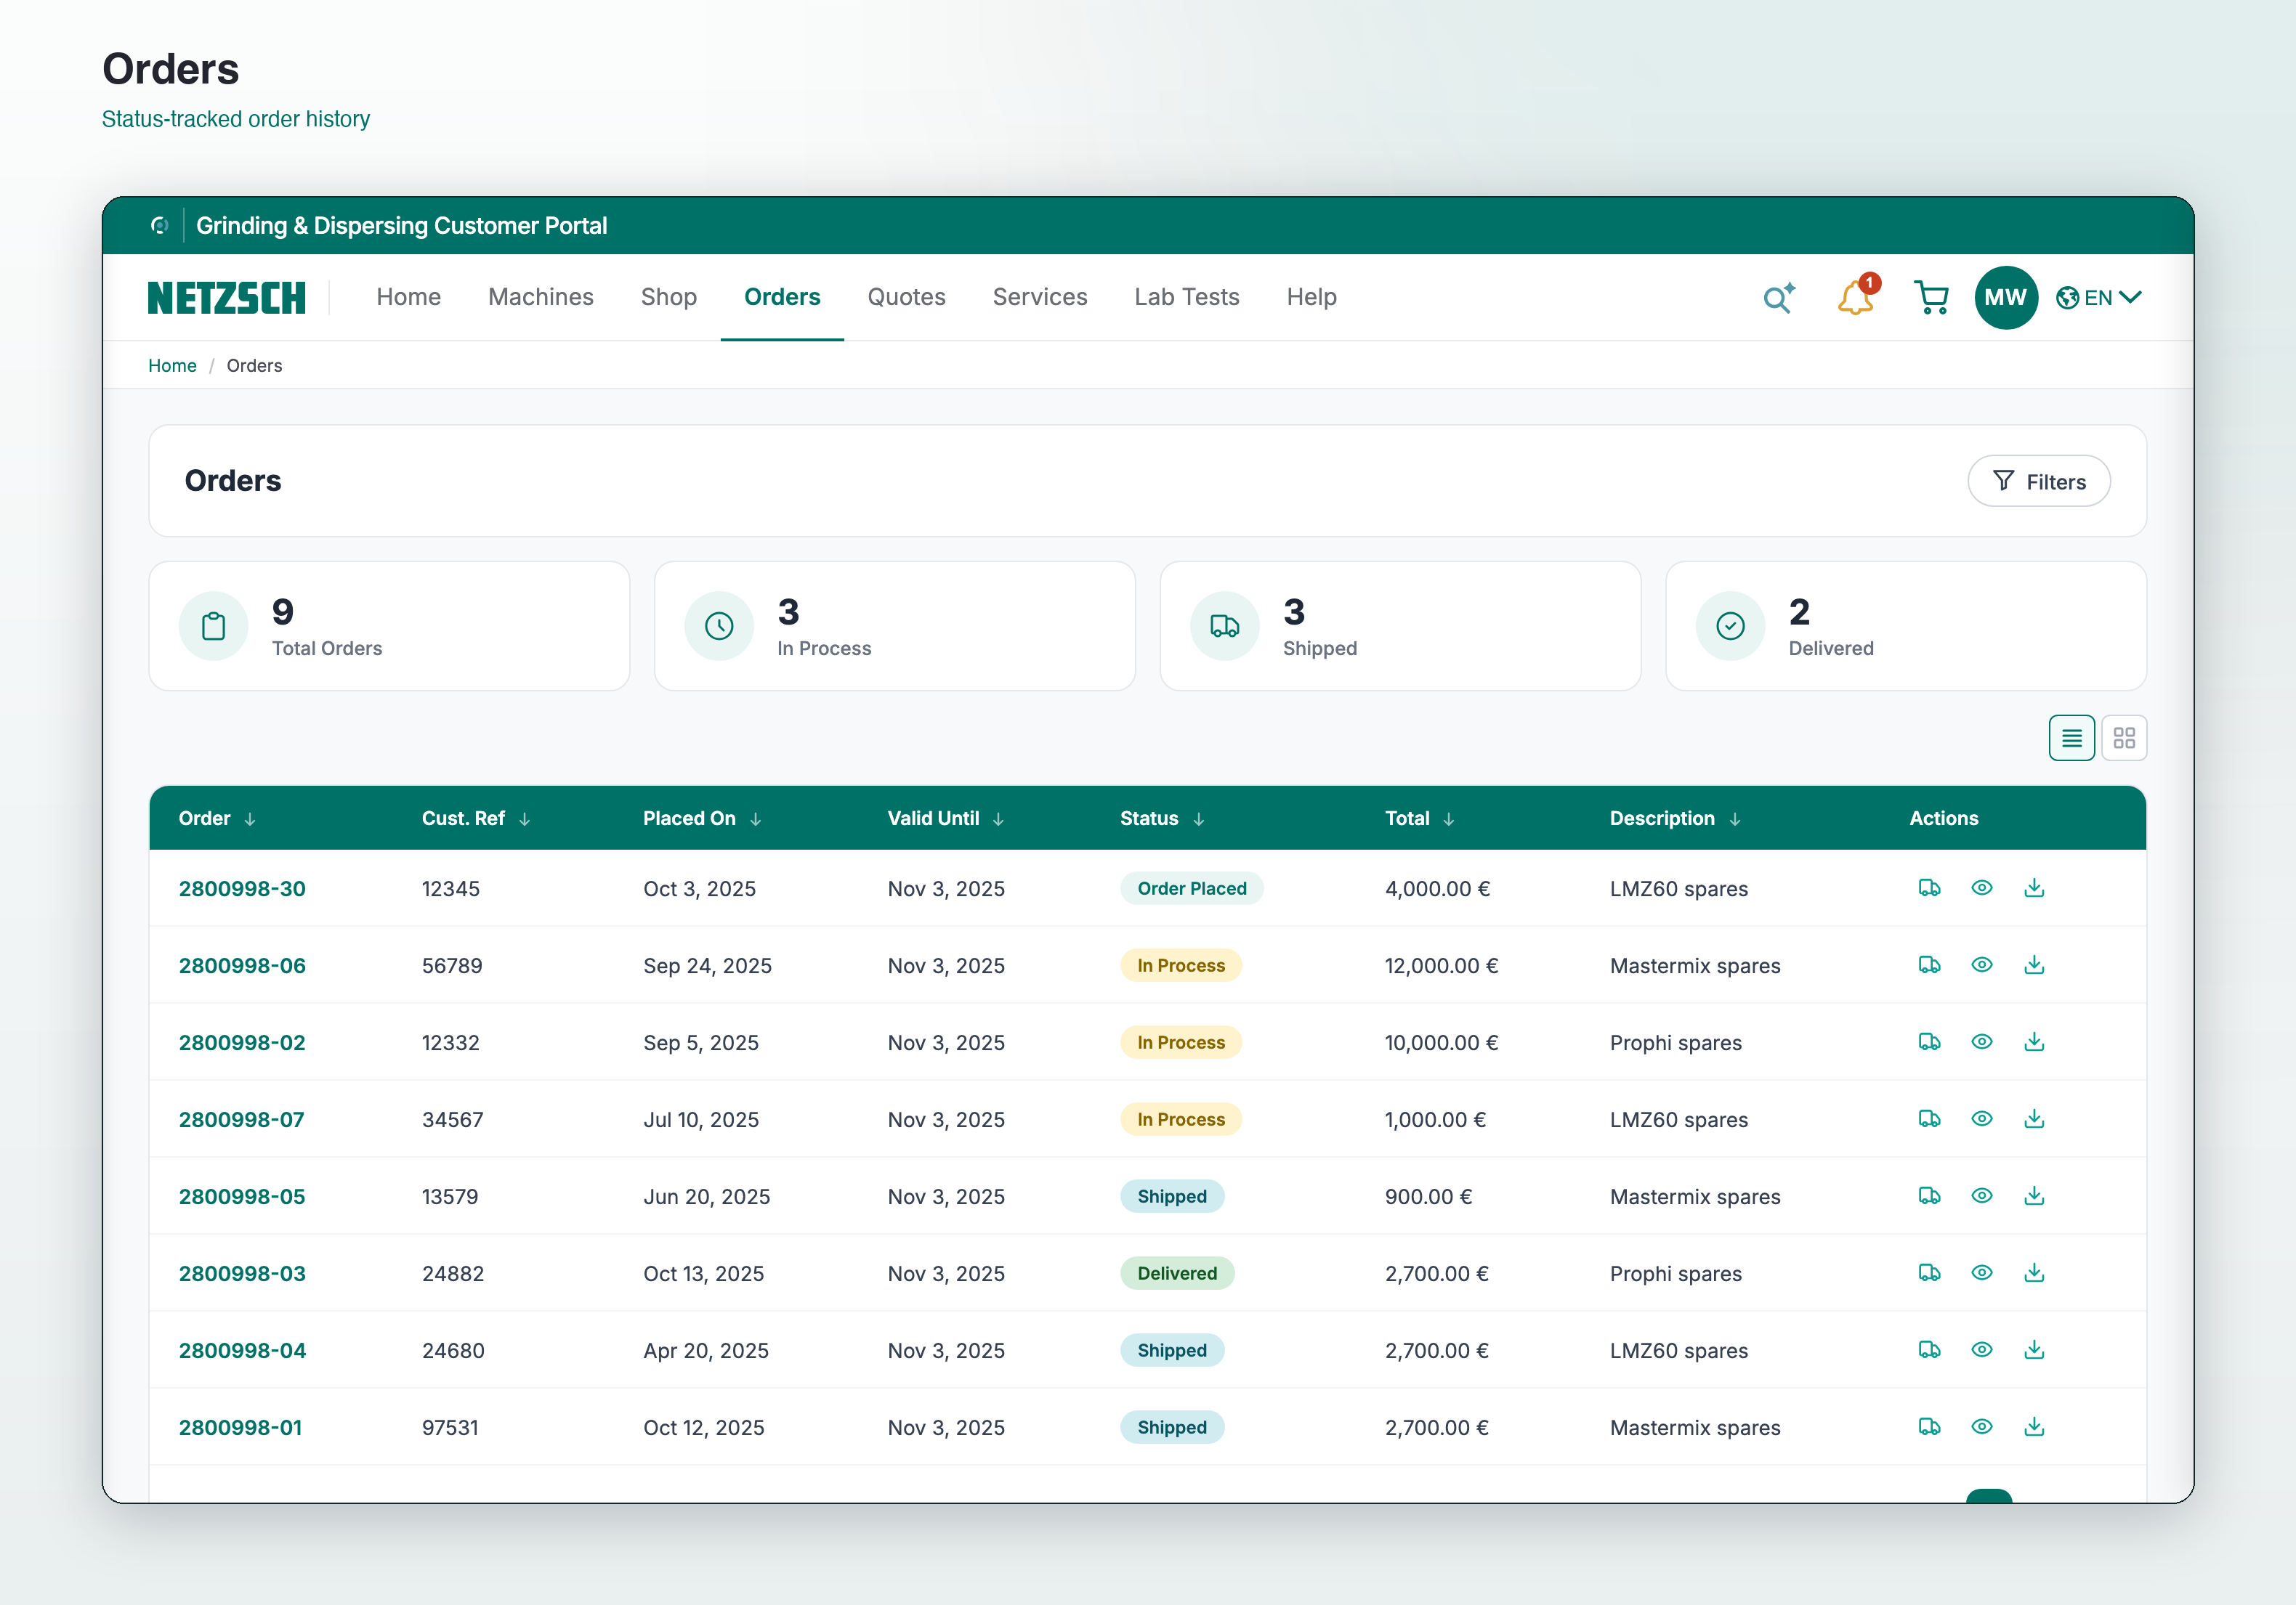Sort by Total column

coord(1419,818)
